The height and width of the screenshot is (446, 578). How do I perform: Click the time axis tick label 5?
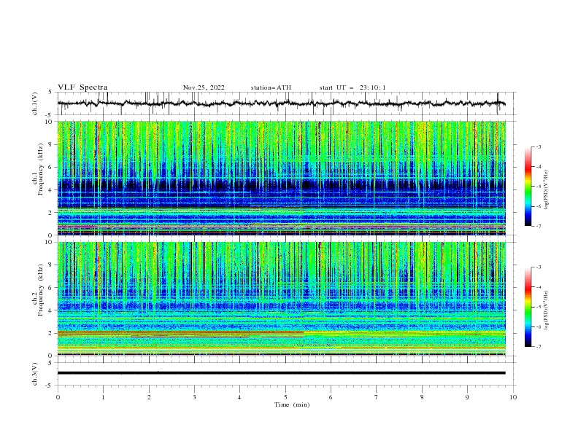pos(285,397)
